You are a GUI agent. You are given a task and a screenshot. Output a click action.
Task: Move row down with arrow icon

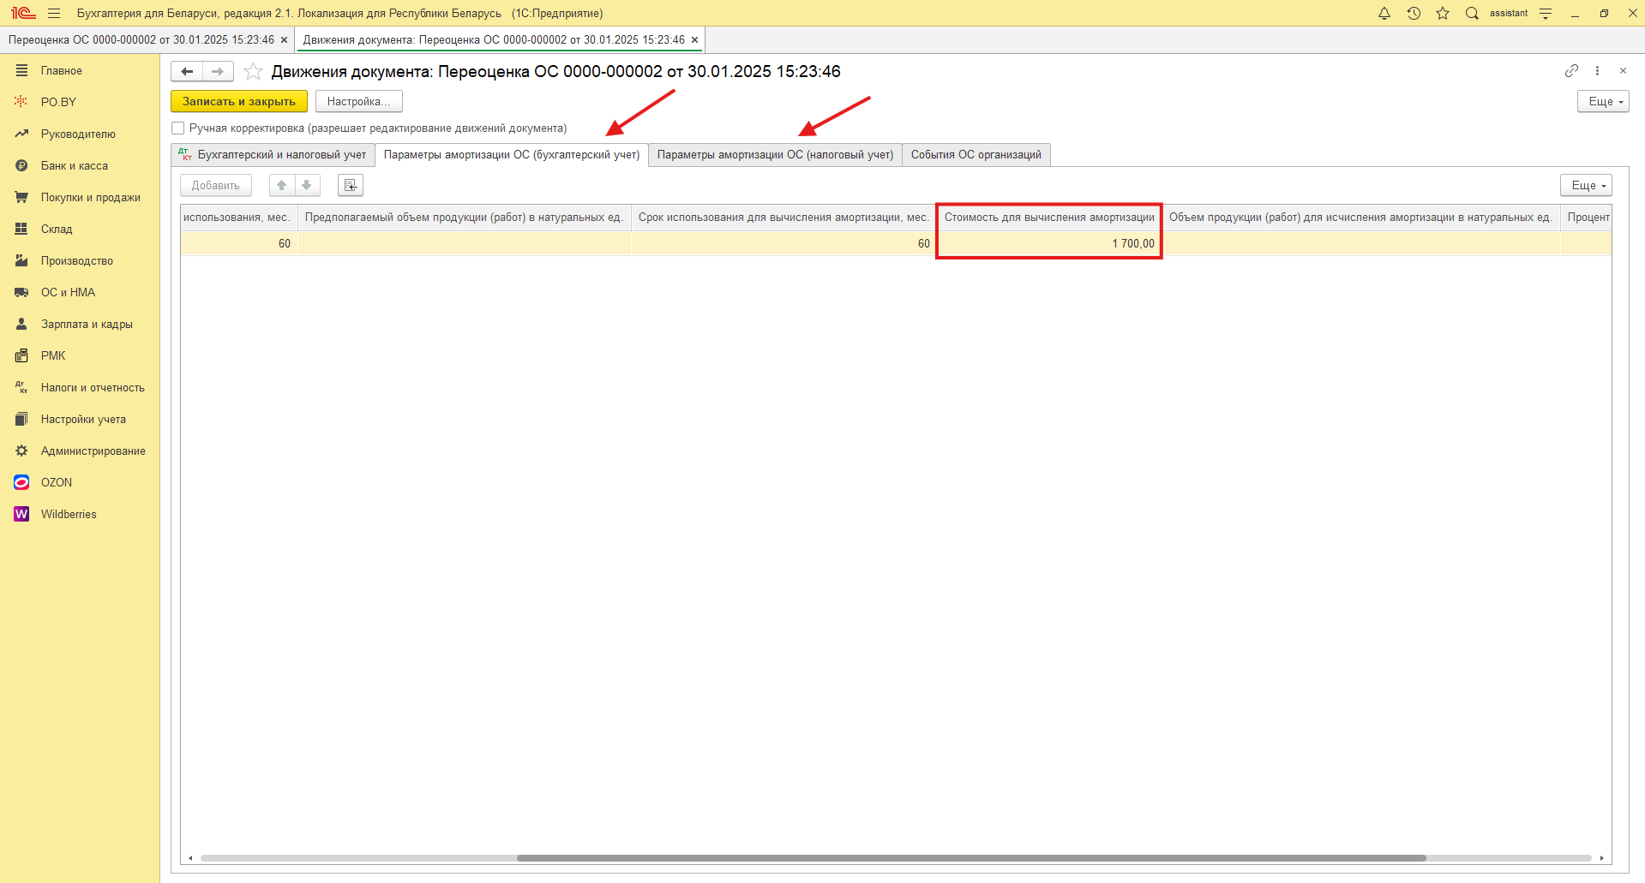[x=307, y=185]
